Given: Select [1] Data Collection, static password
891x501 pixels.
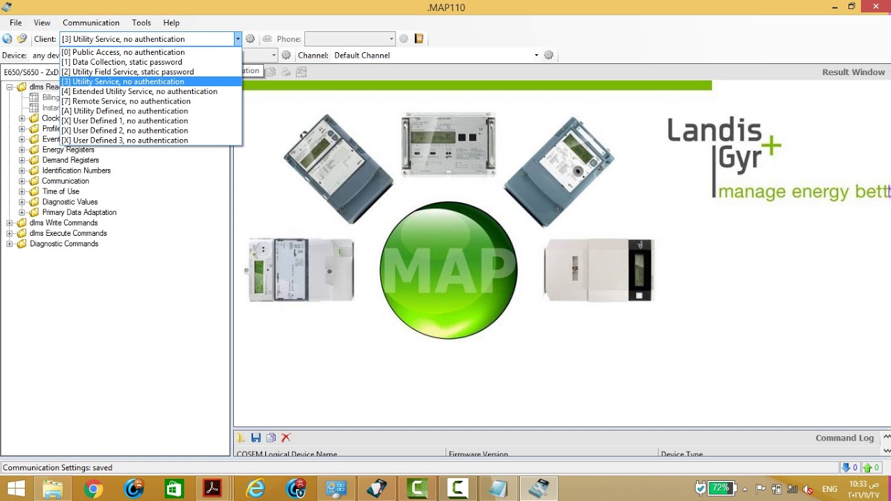Looking at the screenshot, I should (150, 62).
